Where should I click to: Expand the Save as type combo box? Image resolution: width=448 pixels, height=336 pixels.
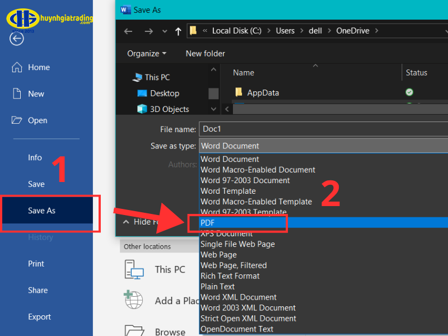[x=324, y=146]
